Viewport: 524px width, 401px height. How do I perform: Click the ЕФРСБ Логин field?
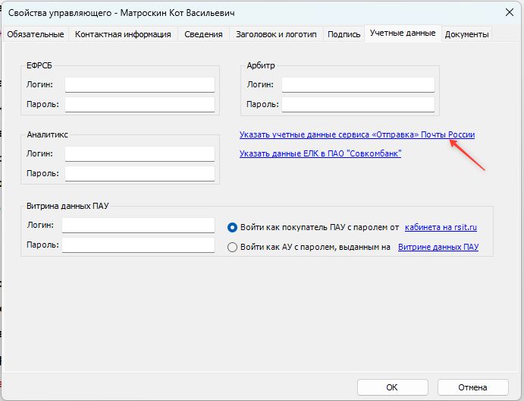[140, 85]
